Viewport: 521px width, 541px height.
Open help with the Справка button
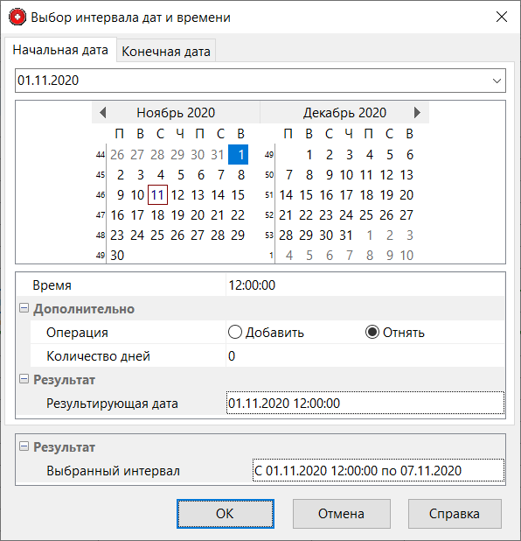tap(455, 514)
